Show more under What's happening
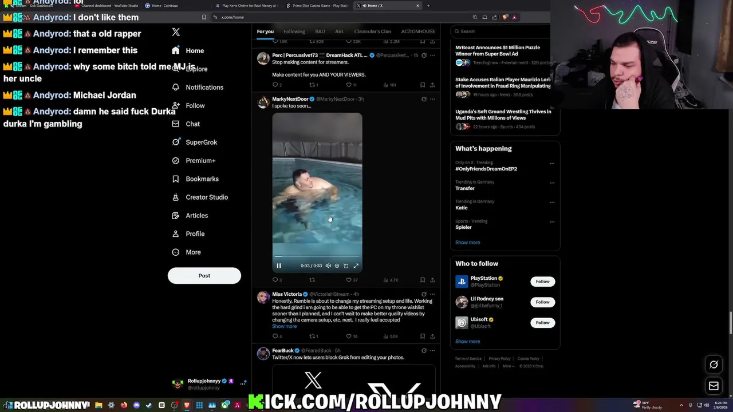 pos(467,242)
